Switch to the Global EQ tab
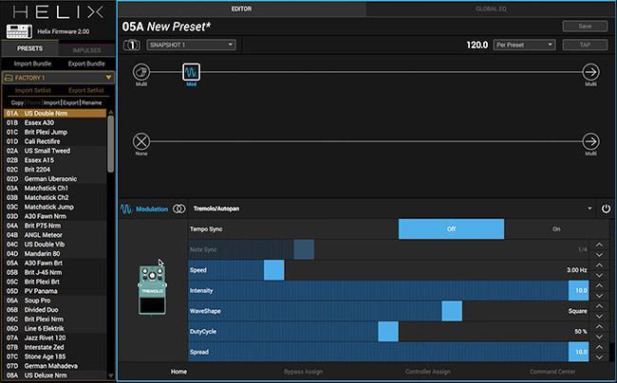This screenshot has width=617, height=383. (489, 8)
